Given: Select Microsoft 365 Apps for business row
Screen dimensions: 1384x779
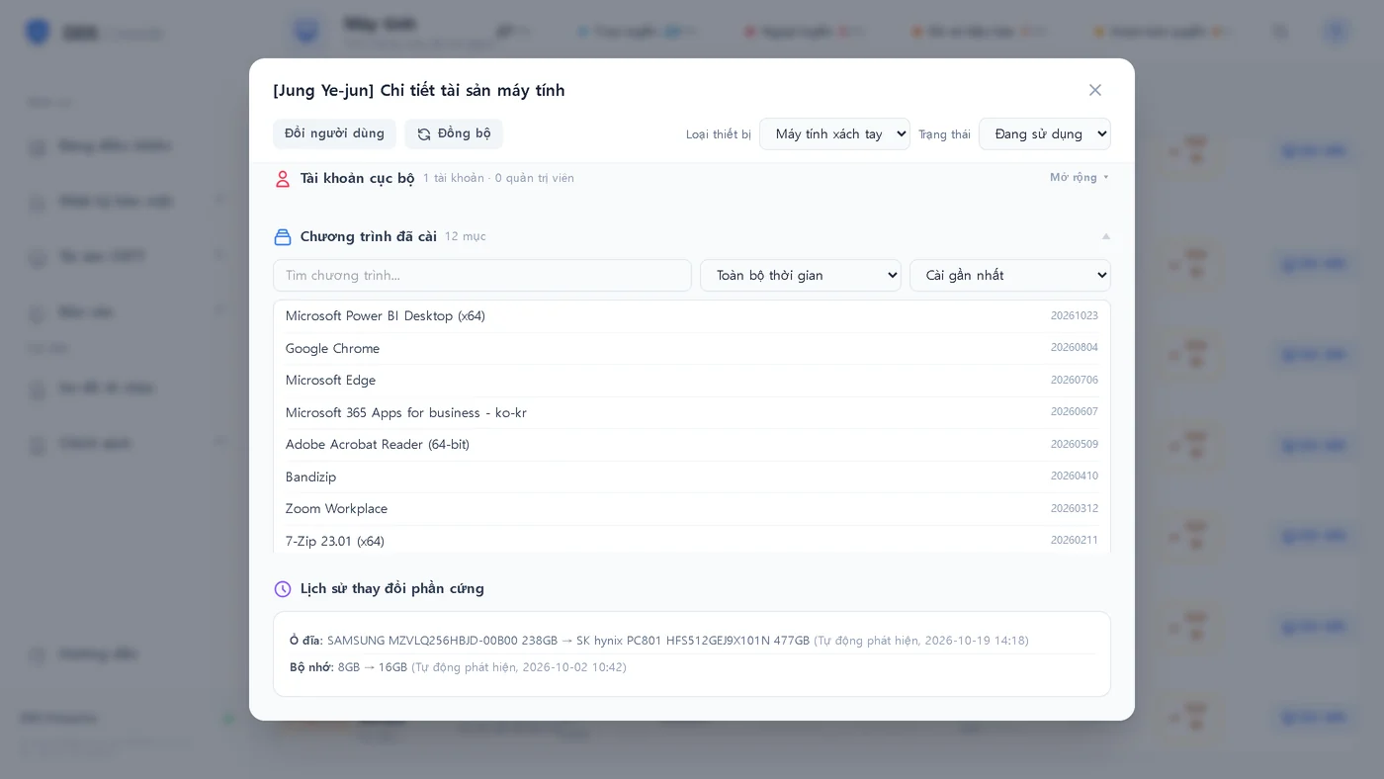Looking at the screenshot, I should [x=691, y=412].
